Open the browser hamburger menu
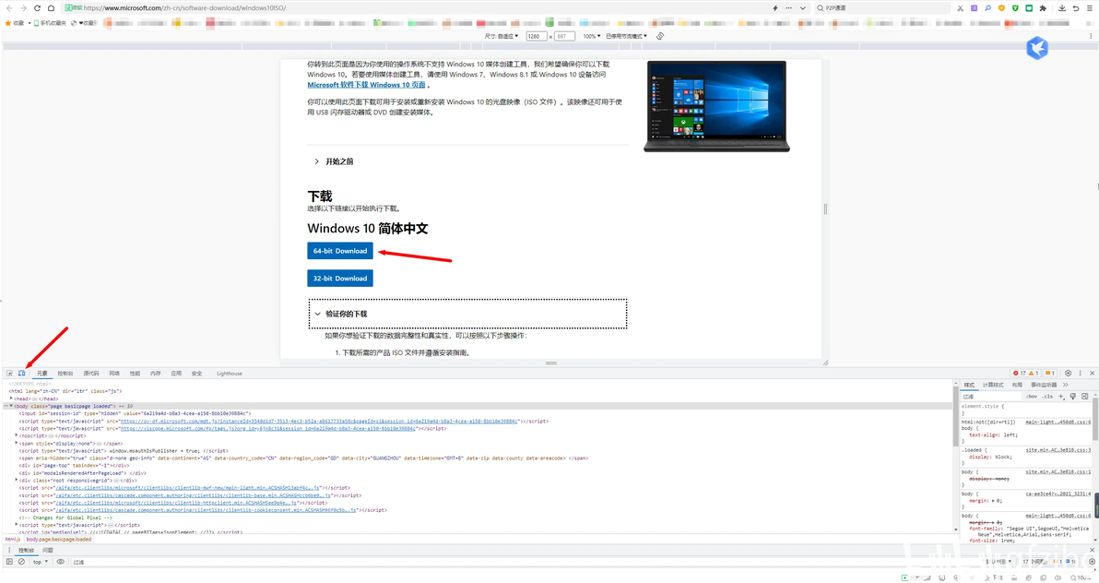Viewport: 1099px width, 583px height. 1089,7
